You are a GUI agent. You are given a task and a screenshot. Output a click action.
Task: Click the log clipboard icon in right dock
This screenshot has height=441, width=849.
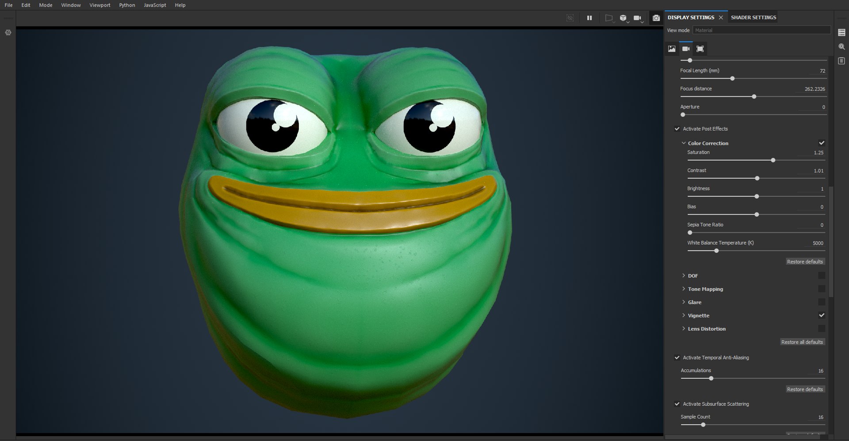pos(841,61)
